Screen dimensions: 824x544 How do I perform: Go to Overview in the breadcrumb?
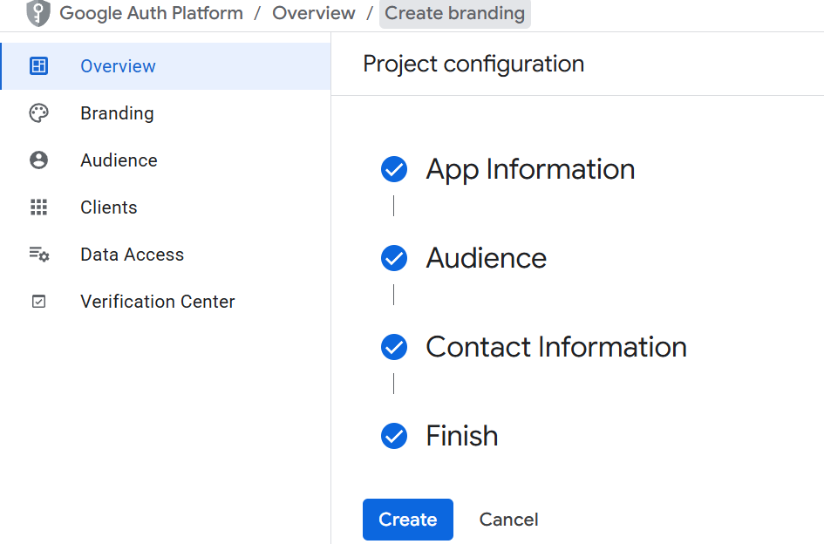(314, 13)
